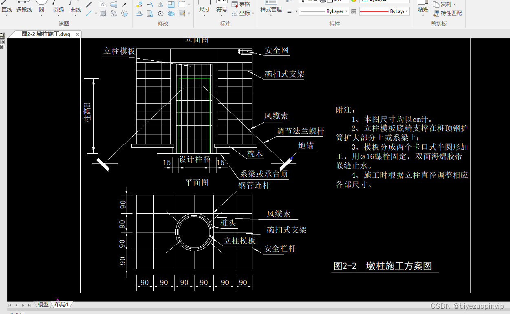The height and width of the screenshot is (314, 510).
Task: Expand the 坐标 coordinate dropdown
Action: pyautogui.click(x=253, y=13)
